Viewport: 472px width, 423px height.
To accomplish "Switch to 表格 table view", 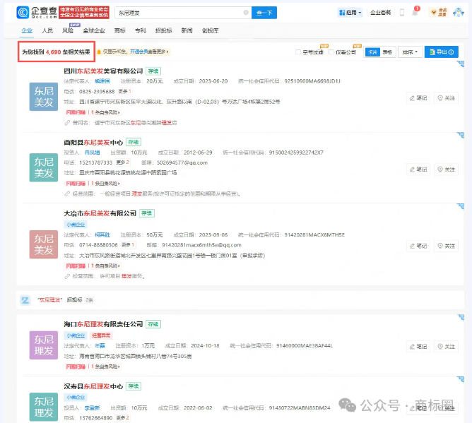I will click(387, 52).
